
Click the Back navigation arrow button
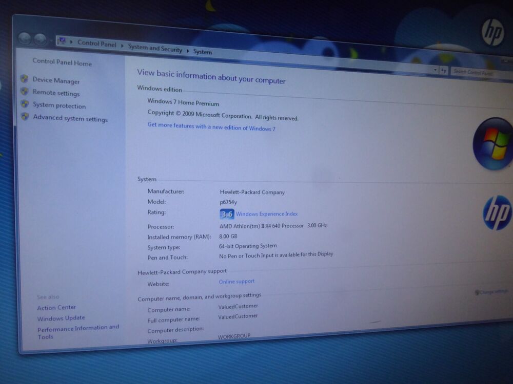tap(25, 38)
